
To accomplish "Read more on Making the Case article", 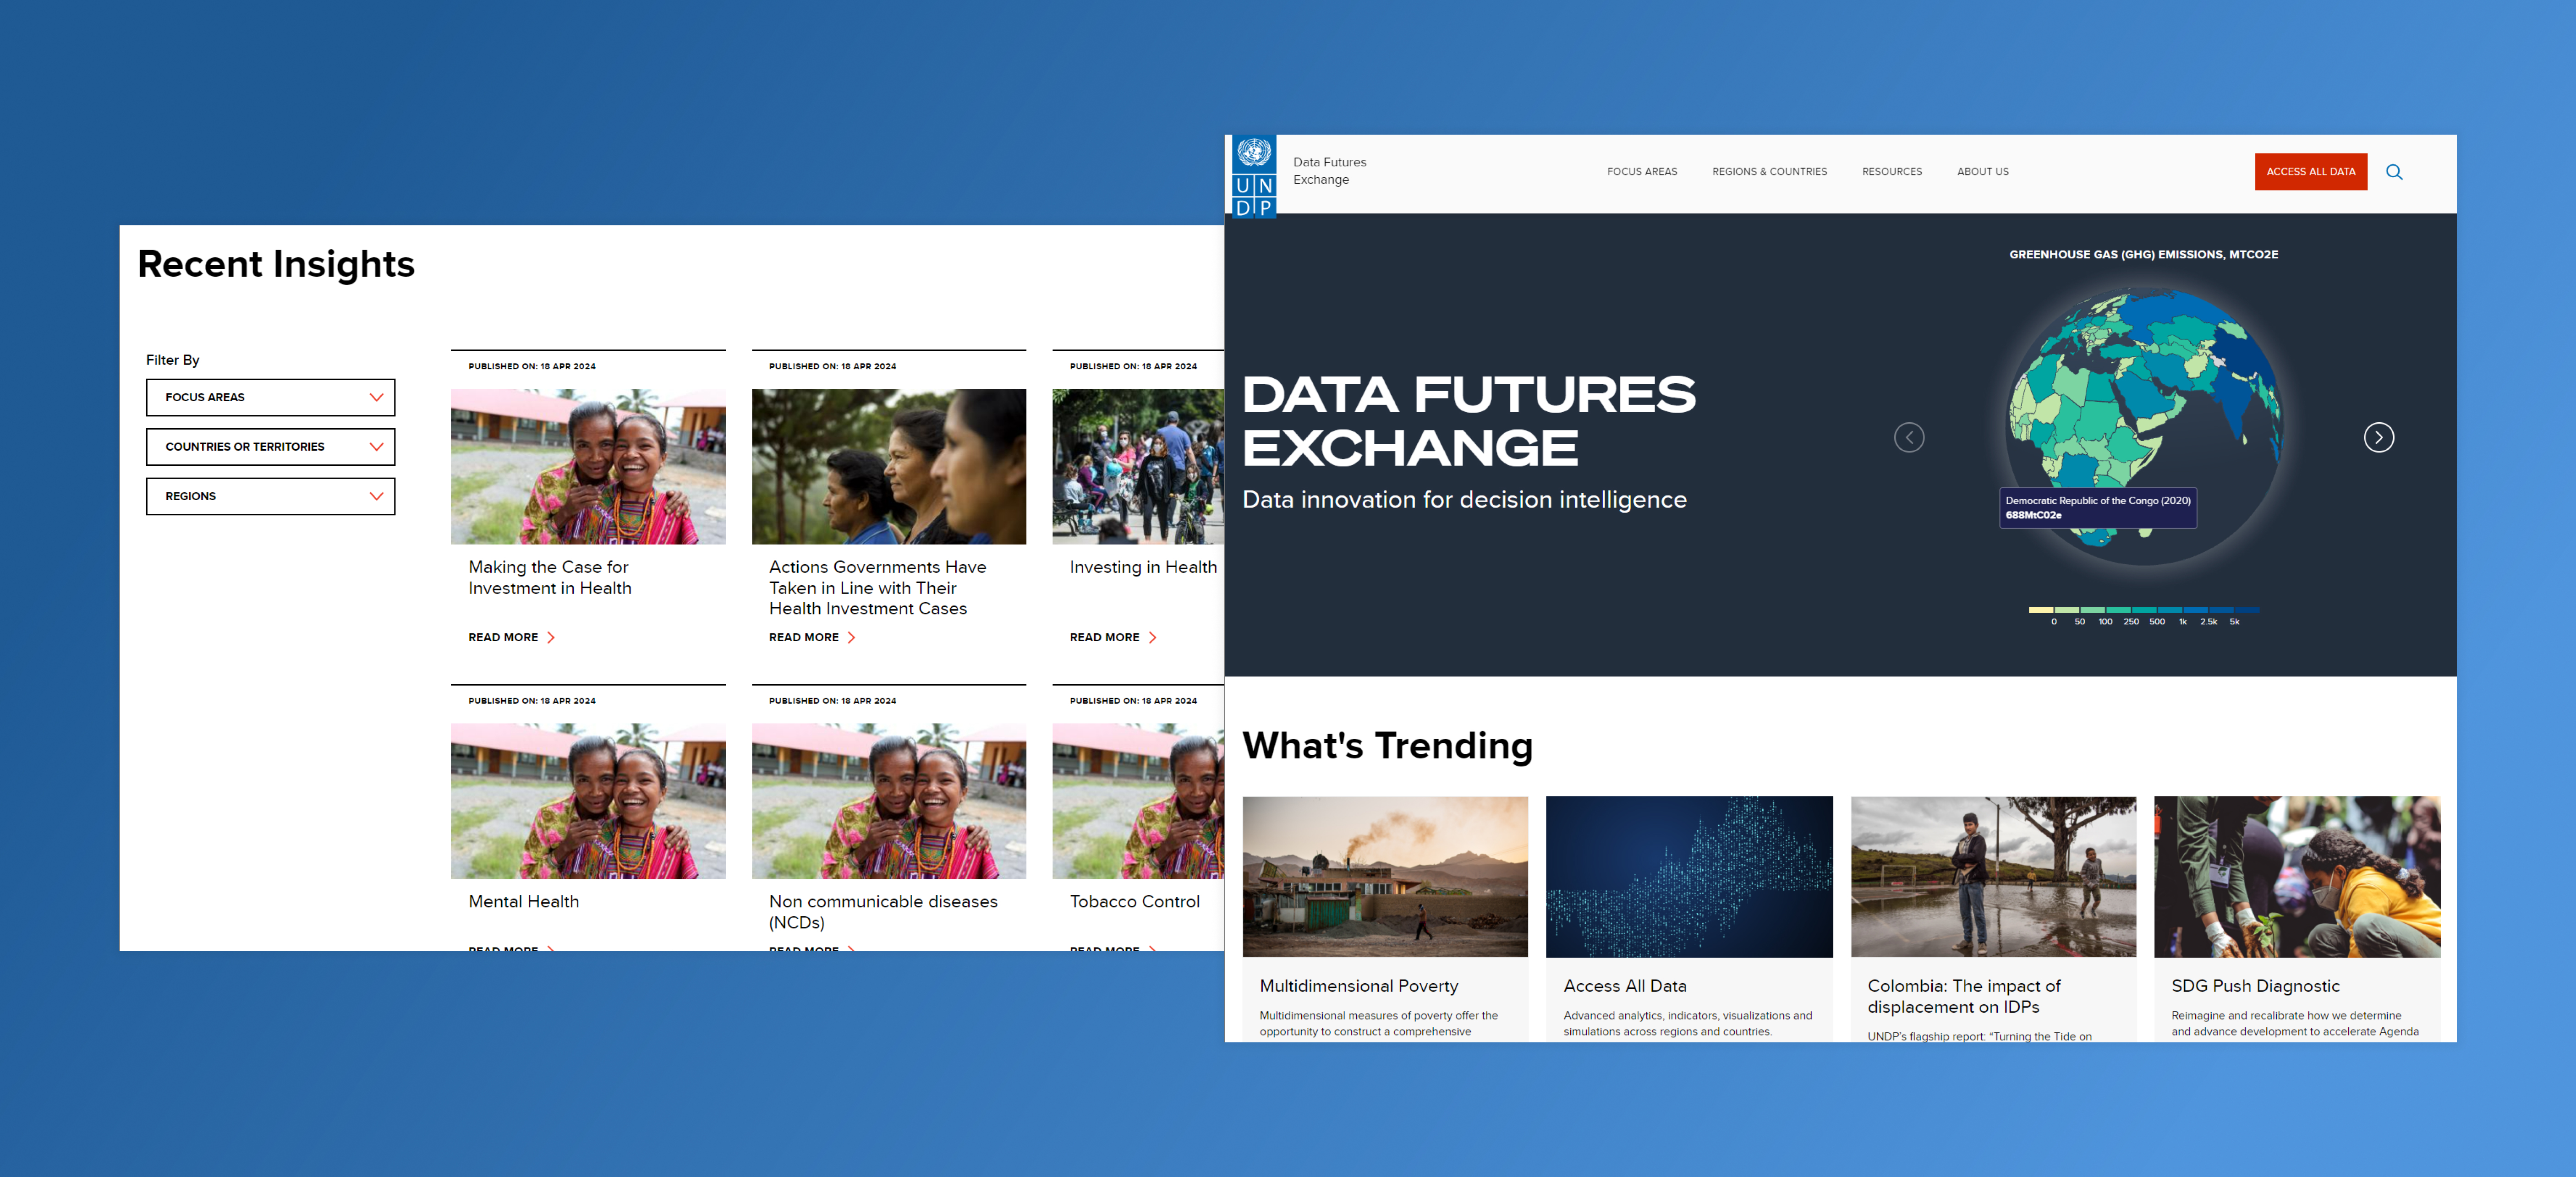I will click(503, 638).
